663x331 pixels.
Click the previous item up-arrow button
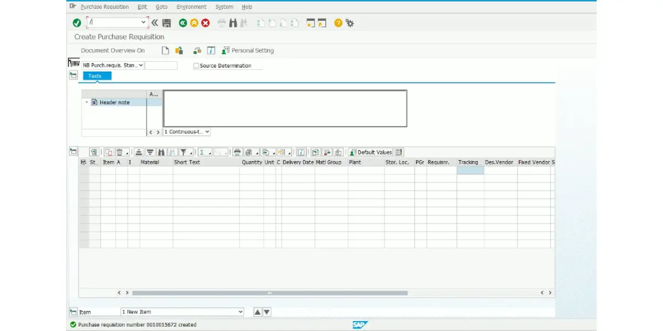pyautogui.click(x=257, y=312)
